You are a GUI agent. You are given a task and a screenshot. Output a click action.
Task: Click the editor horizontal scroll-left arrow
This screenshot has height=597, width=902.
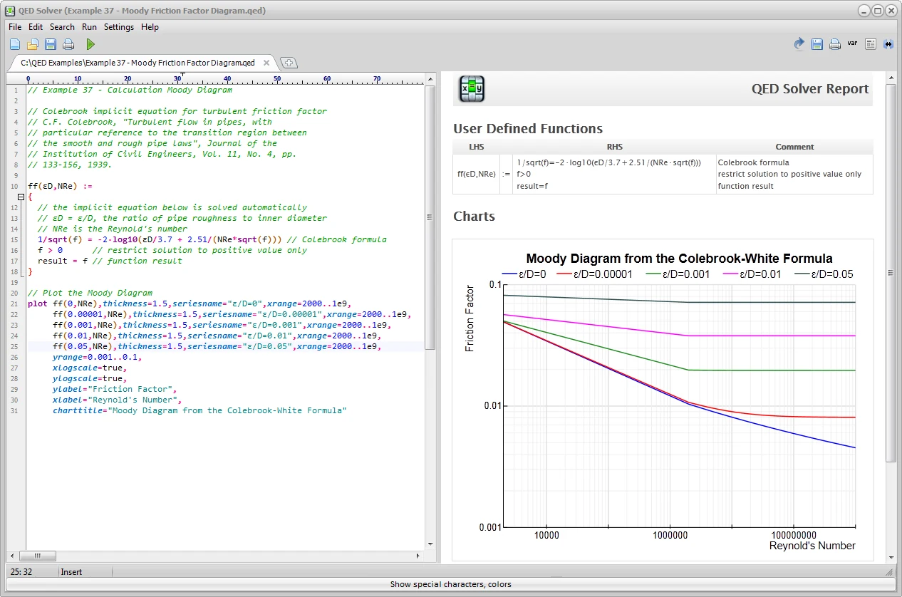(12, 556)
